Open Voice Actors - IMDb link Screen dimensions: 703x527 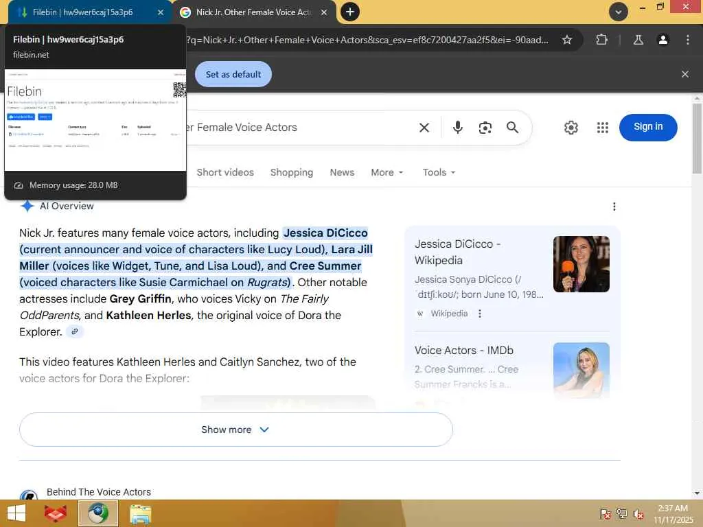tap(463, 351)
